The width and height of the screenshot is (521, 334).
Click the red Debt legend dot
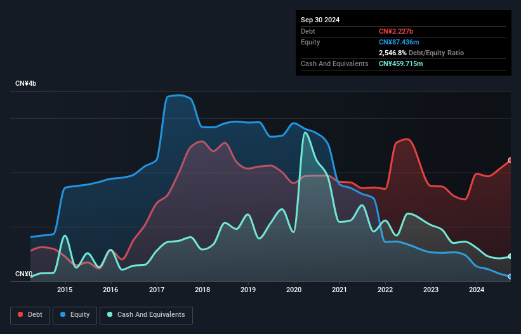coord(20,314)
